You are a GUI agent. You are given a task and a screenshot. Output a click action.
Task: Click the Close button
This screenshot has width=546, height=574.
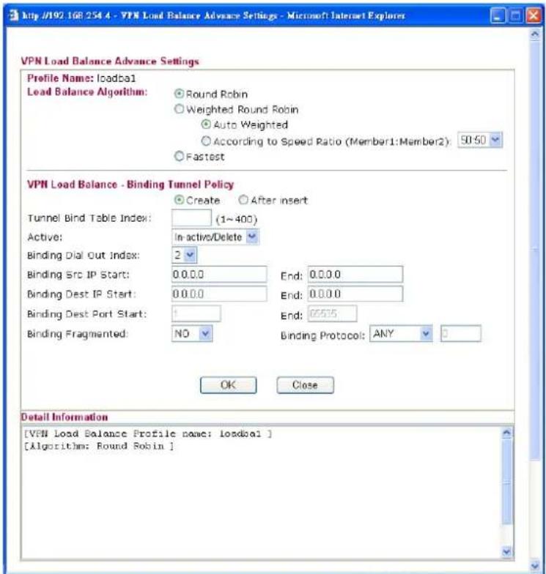(305, 385)
